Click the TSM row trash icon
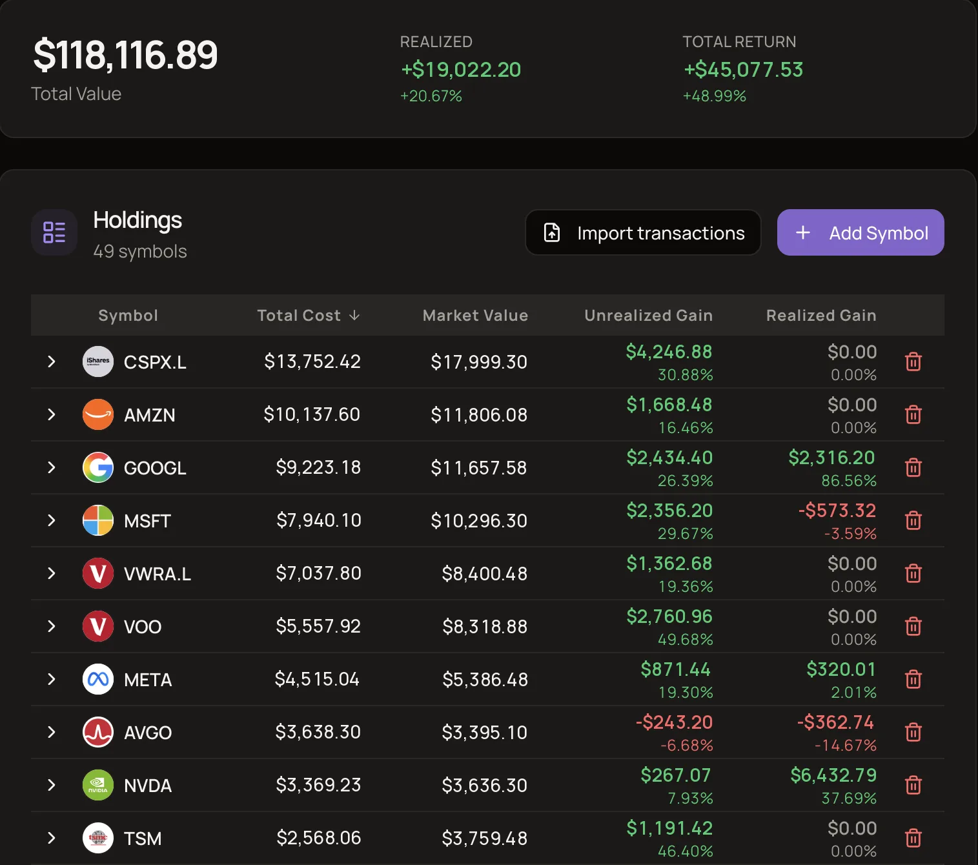Screen dimensions: 978x865 coord(913,838)
